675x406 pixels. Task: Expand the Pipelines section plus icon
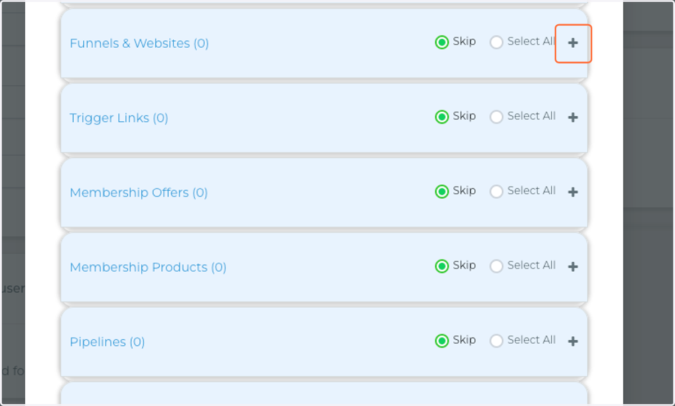click(573, 341)
